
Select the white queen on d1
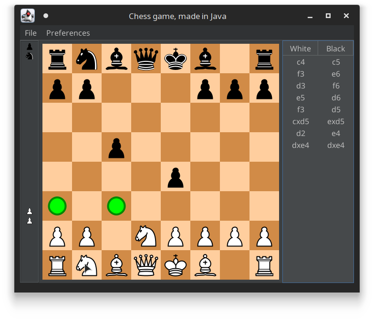(x=146, y=265)
